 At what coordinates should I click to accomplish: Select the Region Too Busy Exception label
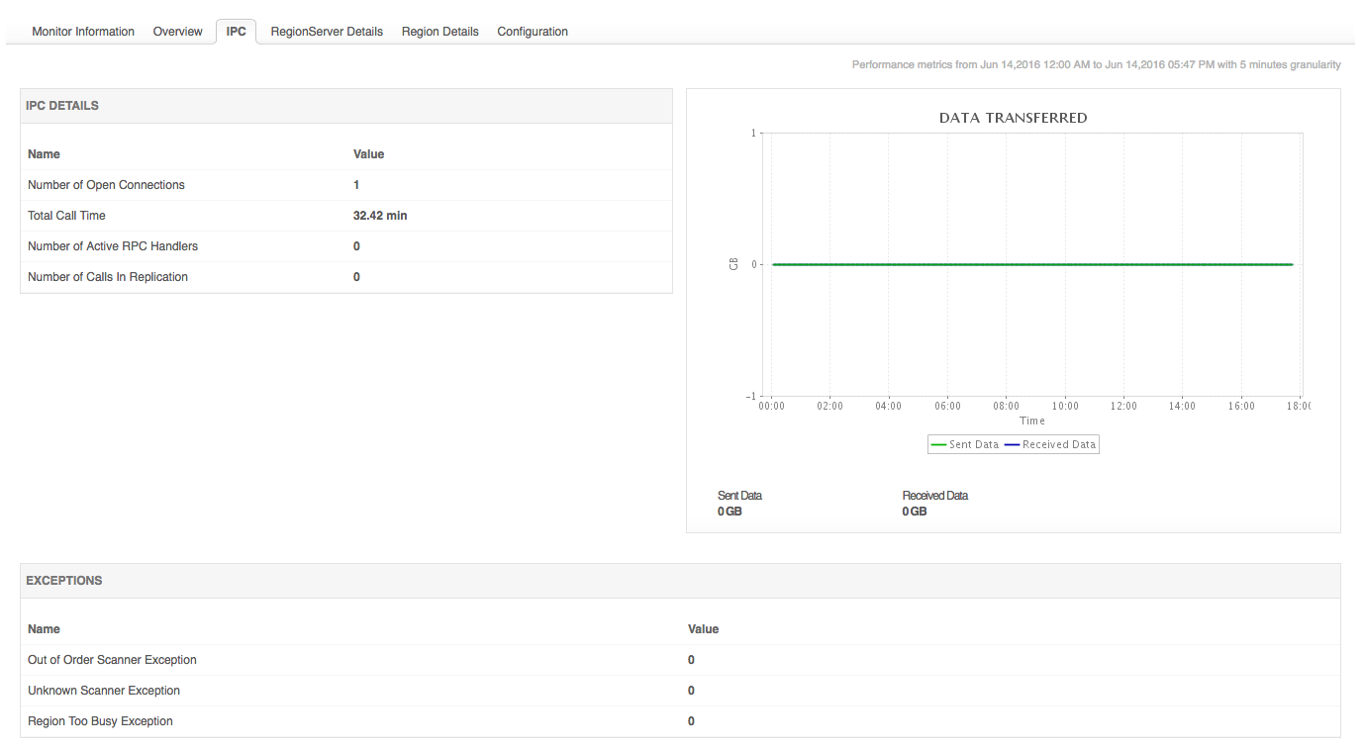pyautogui.click(x=100, y=721)
